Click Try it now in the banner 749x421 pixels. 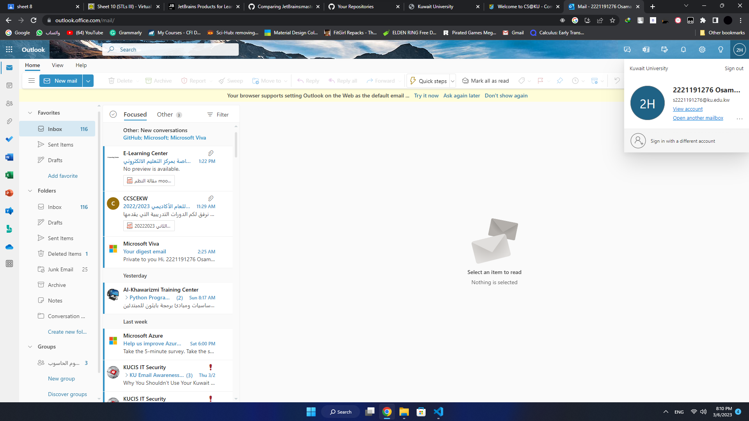[x=426, y=96]
